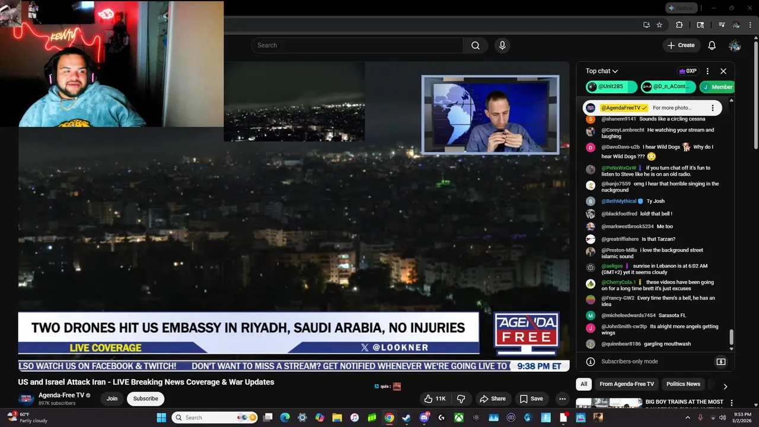Click the live video player
The width and height of the screenshot is (759, 427).
[x=294, y=216]
